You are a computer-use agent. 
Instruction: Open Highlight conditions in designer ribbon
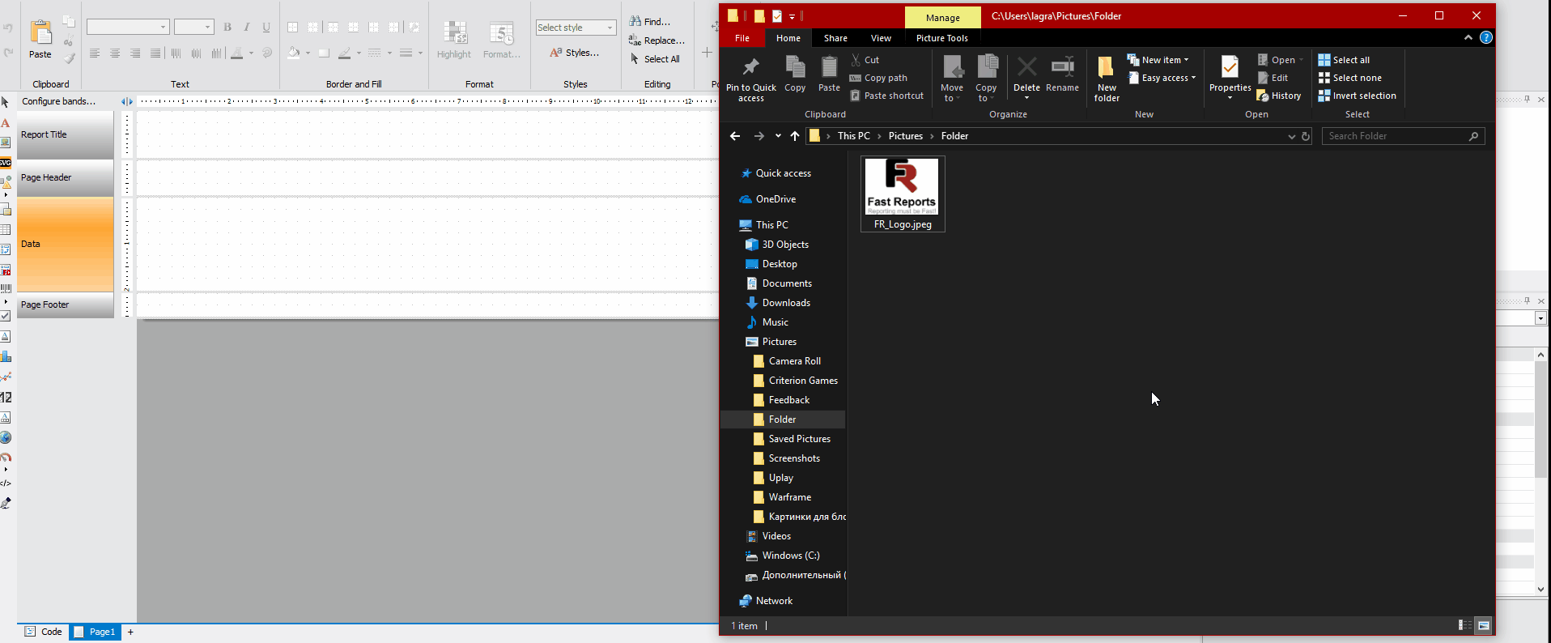454,40
